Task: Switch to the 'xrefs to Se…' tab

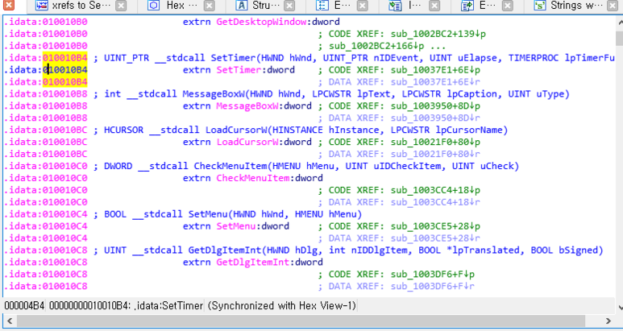Action: click(81, 6)
